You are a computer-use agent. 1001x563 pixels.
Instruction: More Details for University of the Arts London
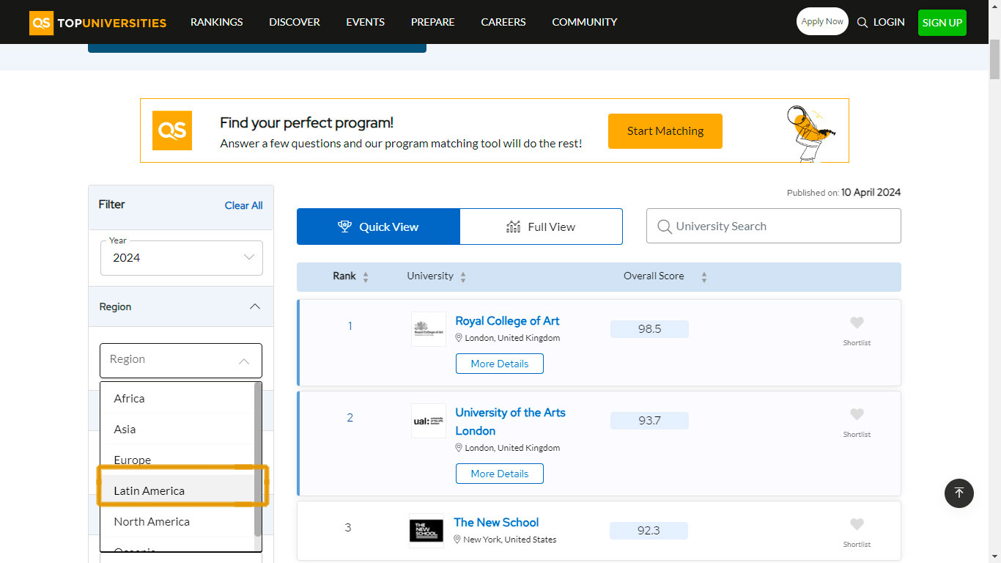click(x=500, y=474)
